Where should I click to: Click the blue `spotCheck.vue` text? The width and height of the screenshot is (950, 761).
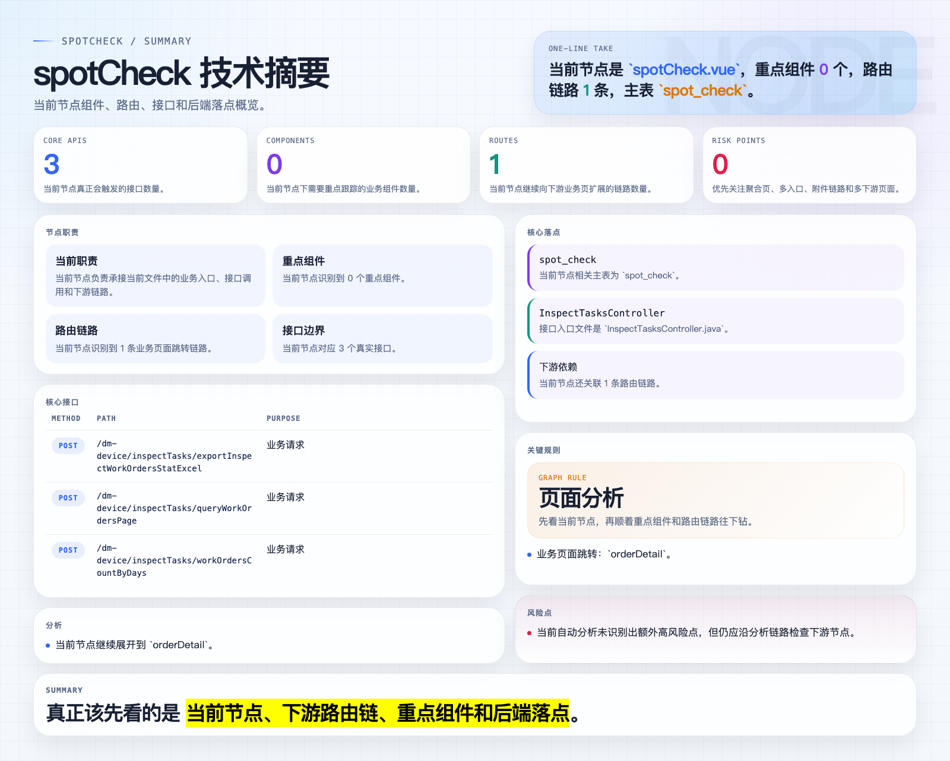coord(684,70)
